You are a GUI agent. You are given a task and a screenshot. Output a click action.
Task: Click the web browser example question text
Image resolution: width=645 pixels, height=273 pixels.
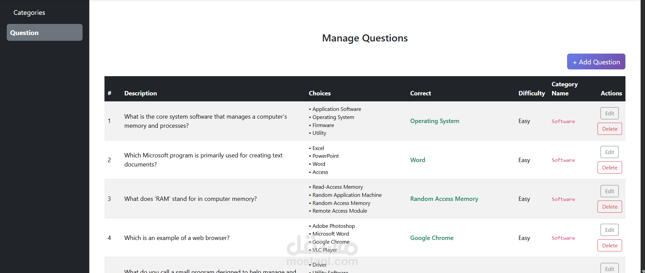click(x=177, y=238)
